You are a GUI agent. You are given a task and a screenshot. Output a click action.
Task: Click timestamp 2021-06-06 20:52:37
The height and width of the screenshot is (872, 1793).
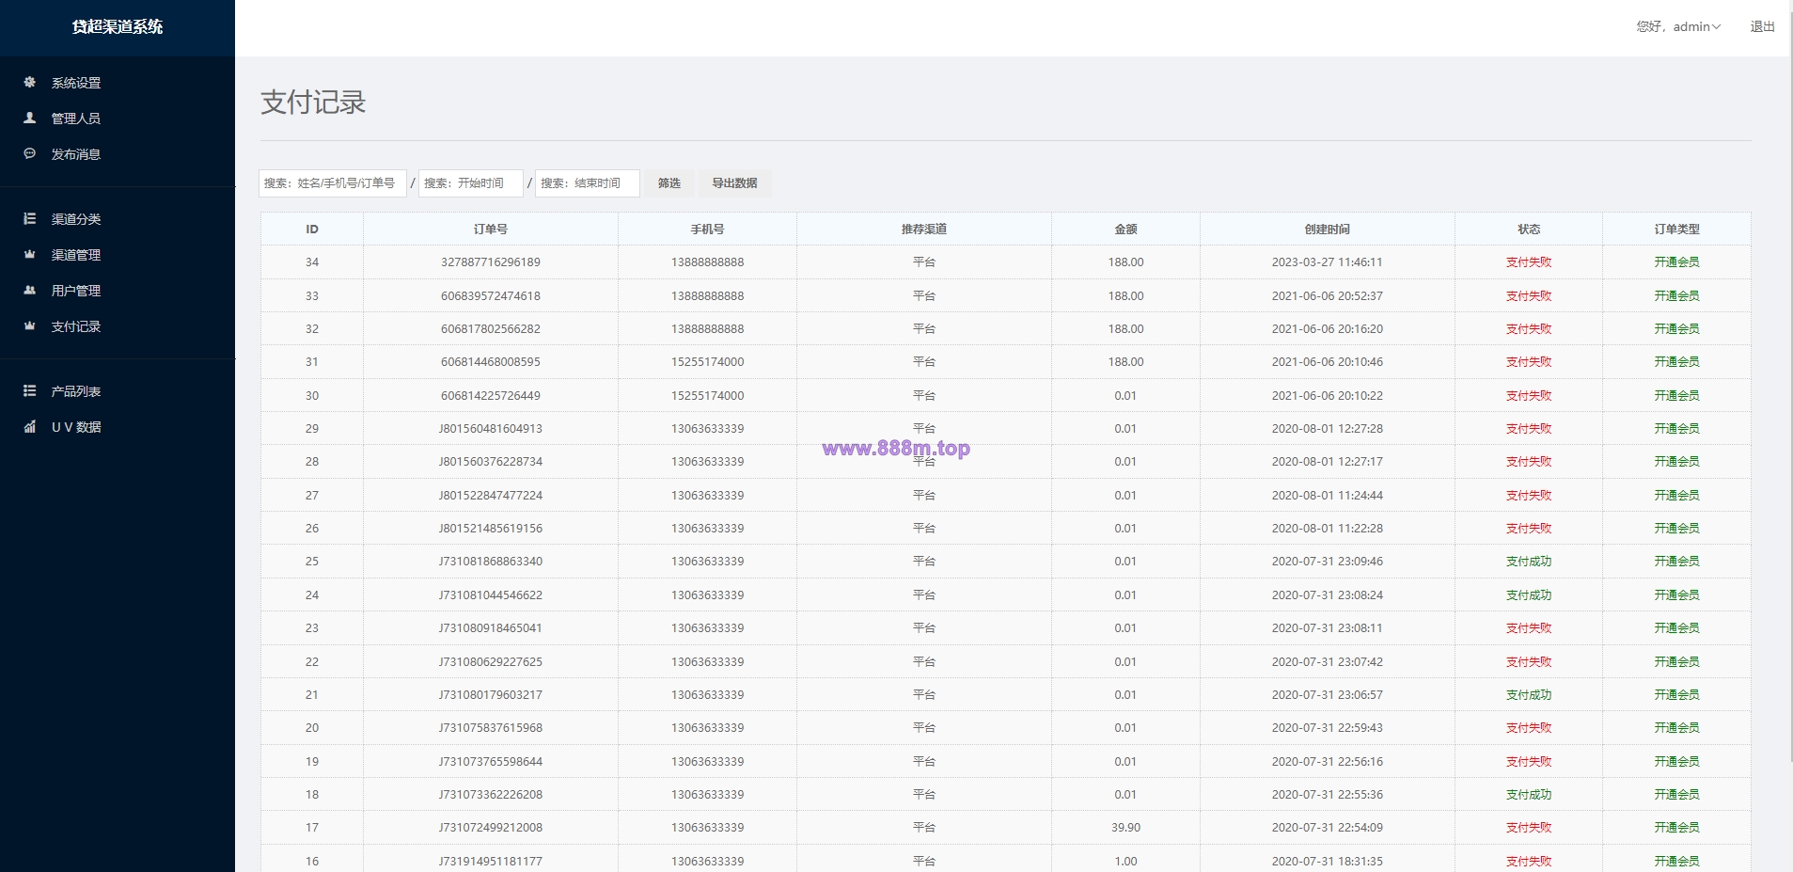(1328, 295)
